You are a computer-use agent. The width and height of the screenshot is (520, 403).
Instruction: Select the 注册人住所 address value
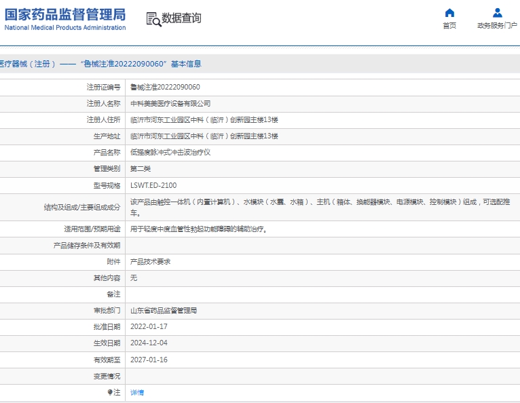pos(204,120)
